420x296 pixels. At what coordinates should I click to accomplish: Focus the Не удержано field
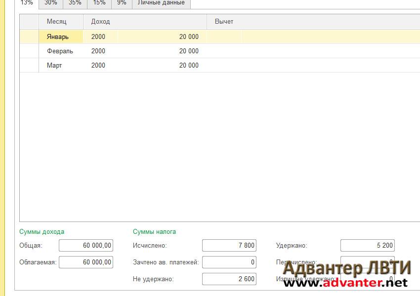click(x=229, y=279)
